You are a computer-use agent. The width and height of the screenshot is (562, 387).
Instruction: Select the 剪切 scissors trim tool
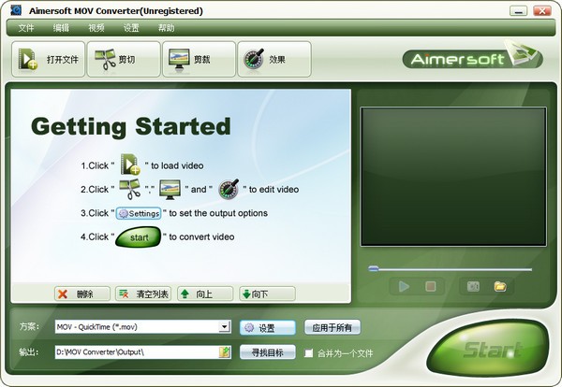pos(124,59)
